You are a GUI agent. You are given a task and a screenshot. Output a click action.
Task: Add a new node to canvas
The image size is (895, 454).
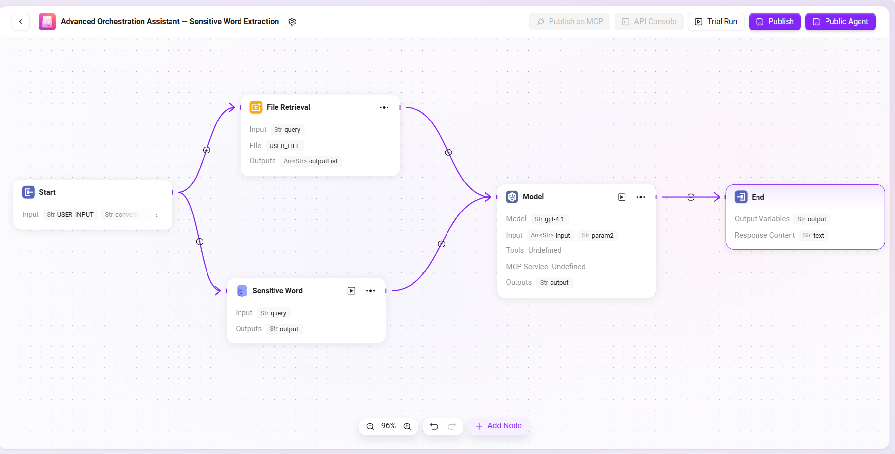click(498, 426)
